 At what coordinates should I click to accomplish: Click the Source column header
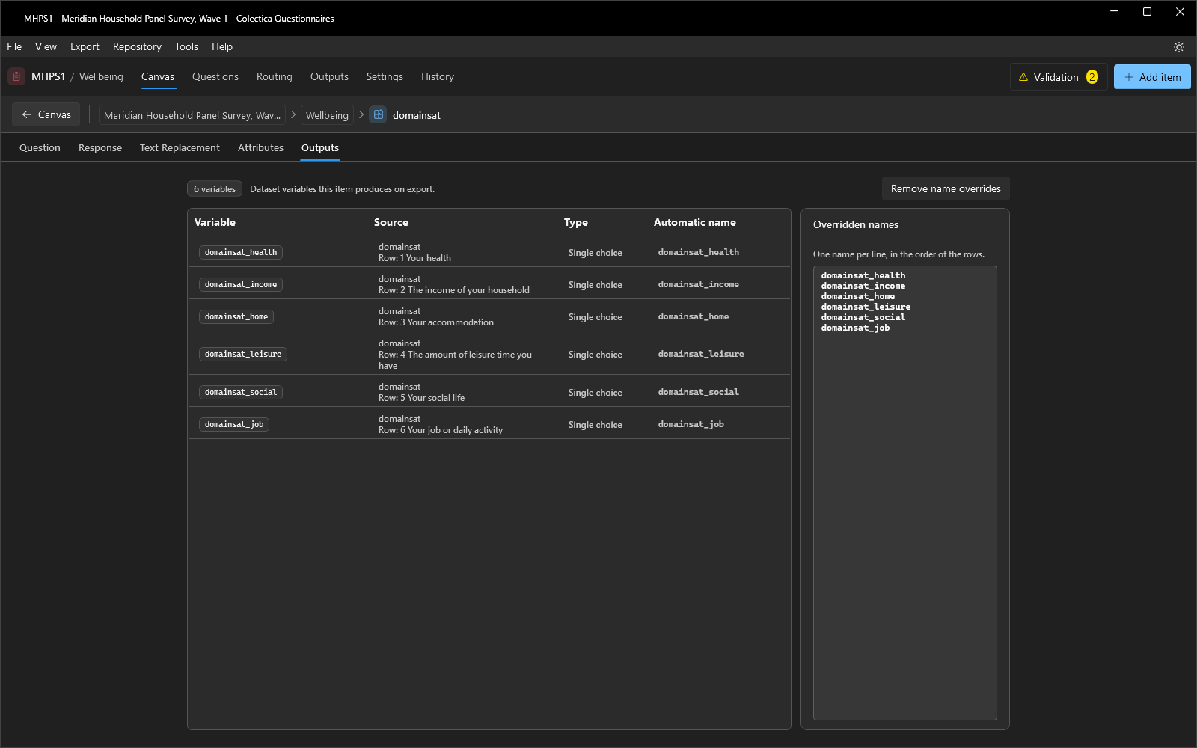[x=391, y=222]
